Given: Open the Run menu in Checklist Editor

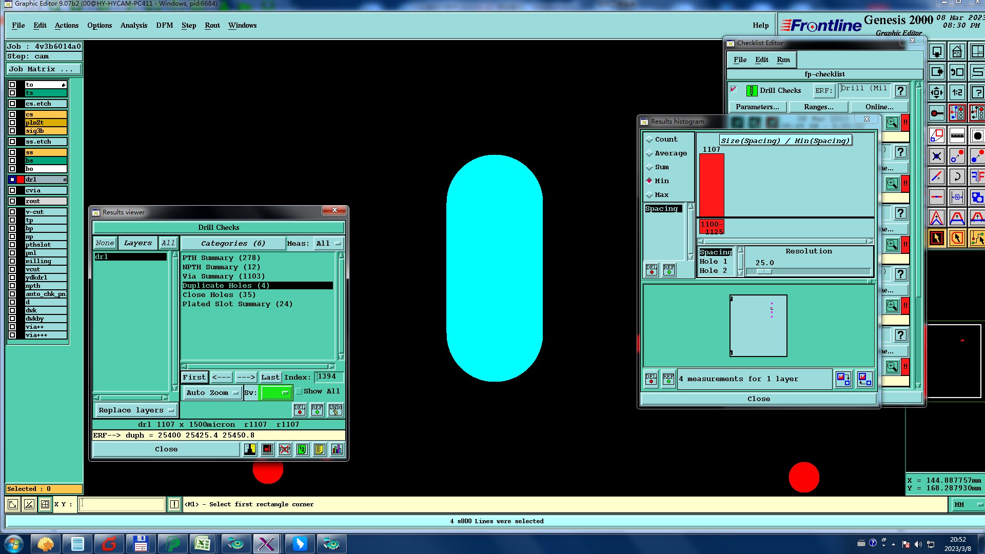Looking at the screenshot, I should 783,60.
